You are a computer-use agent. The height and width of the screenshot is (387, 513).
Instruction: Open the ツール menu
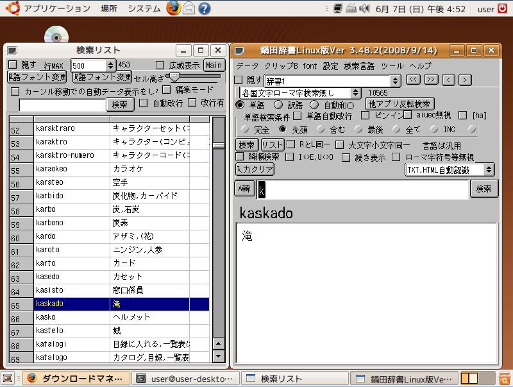(x=392, y=66)
